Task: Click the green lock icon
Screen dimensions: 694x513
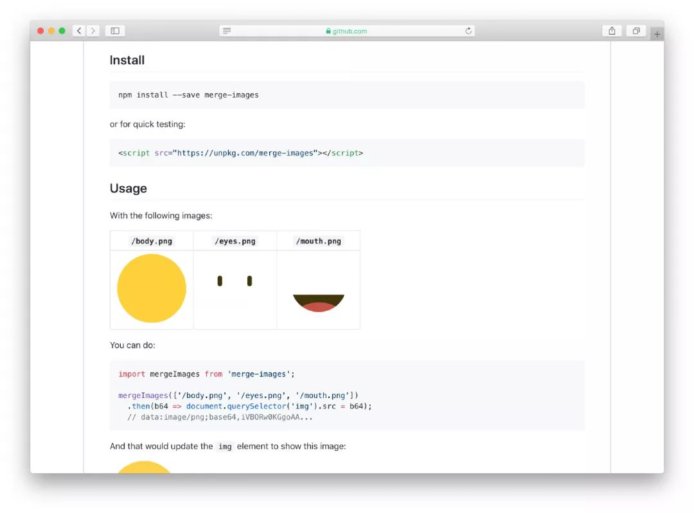Action: pos(328,31)
